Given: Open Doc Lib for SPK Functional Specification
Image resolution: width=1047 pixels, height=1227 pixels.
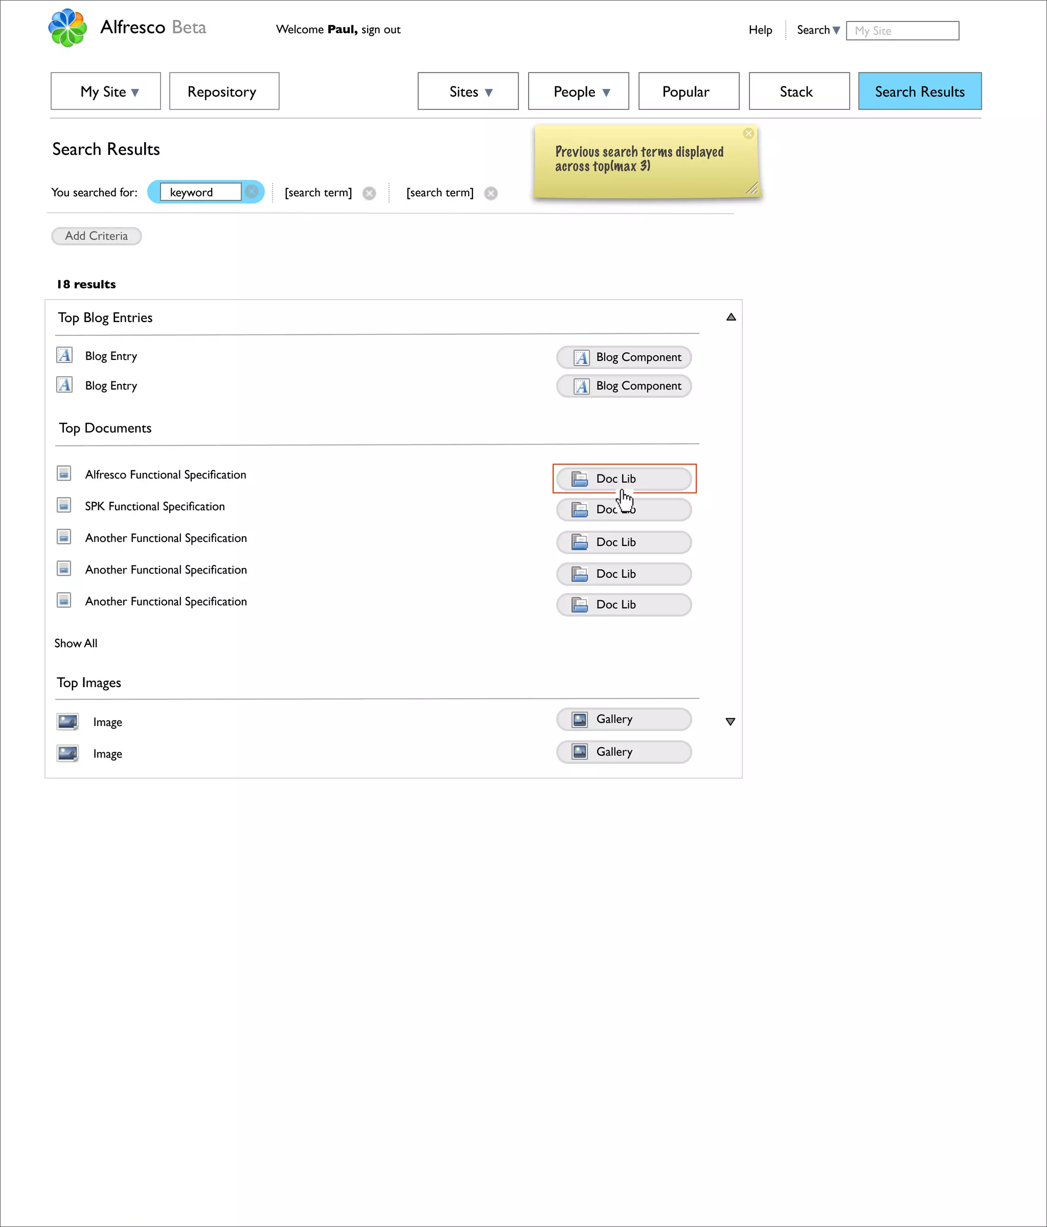Looking at the screenshot, I should tap(624, 509).
